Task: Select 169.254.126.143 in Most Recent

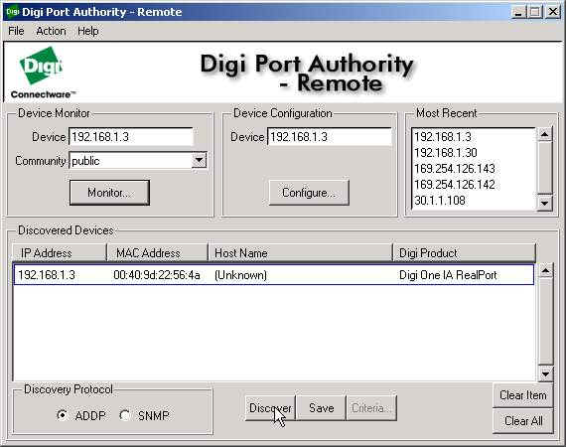Action: [455, 169]
